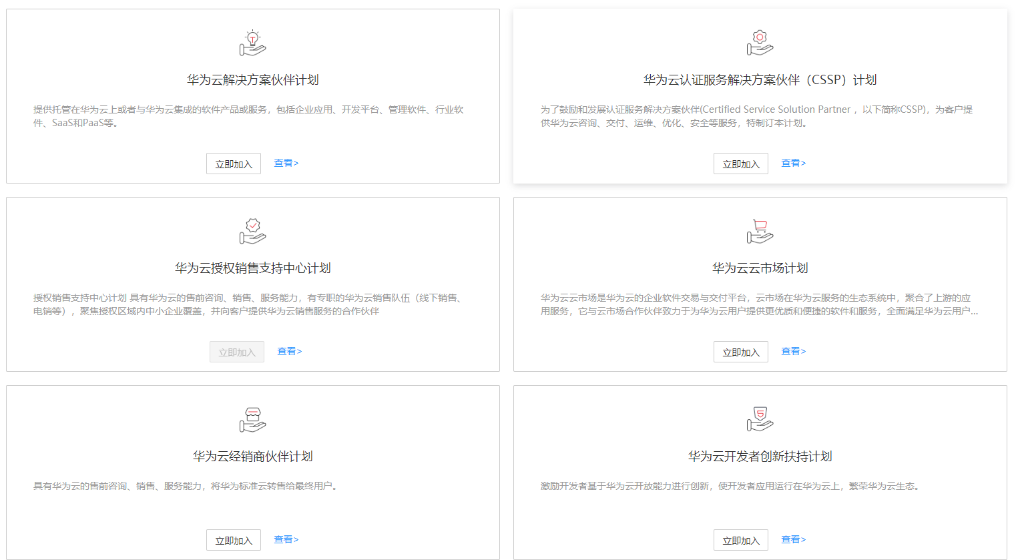The height and width of the screenshot is (560, 1022).
Task: Click the lightbulb-in-hand icon of 华为云解决方案伙伴计划
Action: coord(253,43)
